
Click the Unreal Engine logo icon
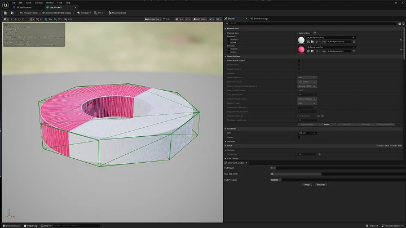tap(5, 5)
